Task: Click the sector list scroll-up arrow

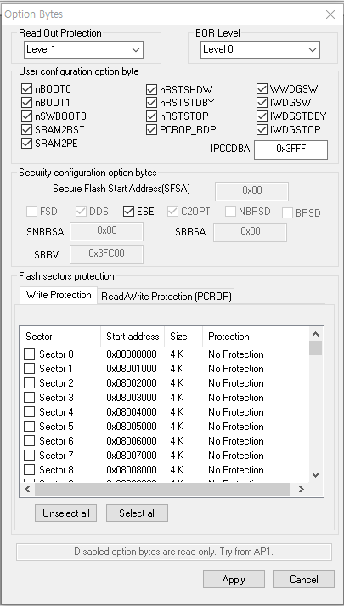Action: point(315,334)
